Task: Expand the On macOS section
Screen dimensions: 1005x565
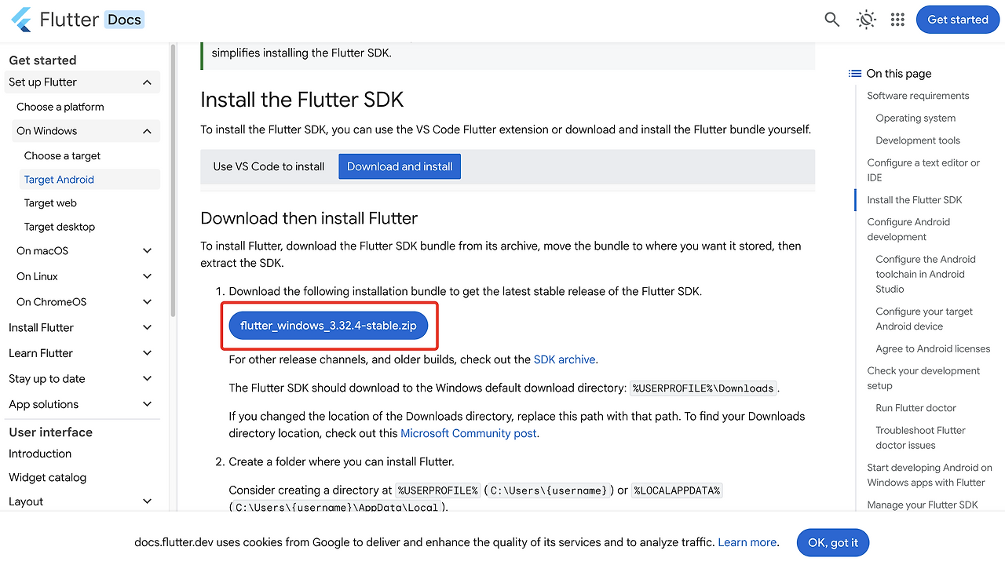Action: (x=147, y=251)
